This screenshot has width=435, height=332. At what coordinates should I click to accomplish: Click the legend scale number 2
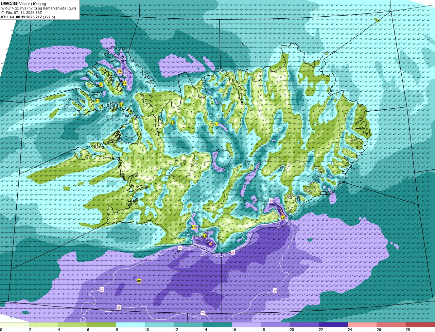(30, 330)
